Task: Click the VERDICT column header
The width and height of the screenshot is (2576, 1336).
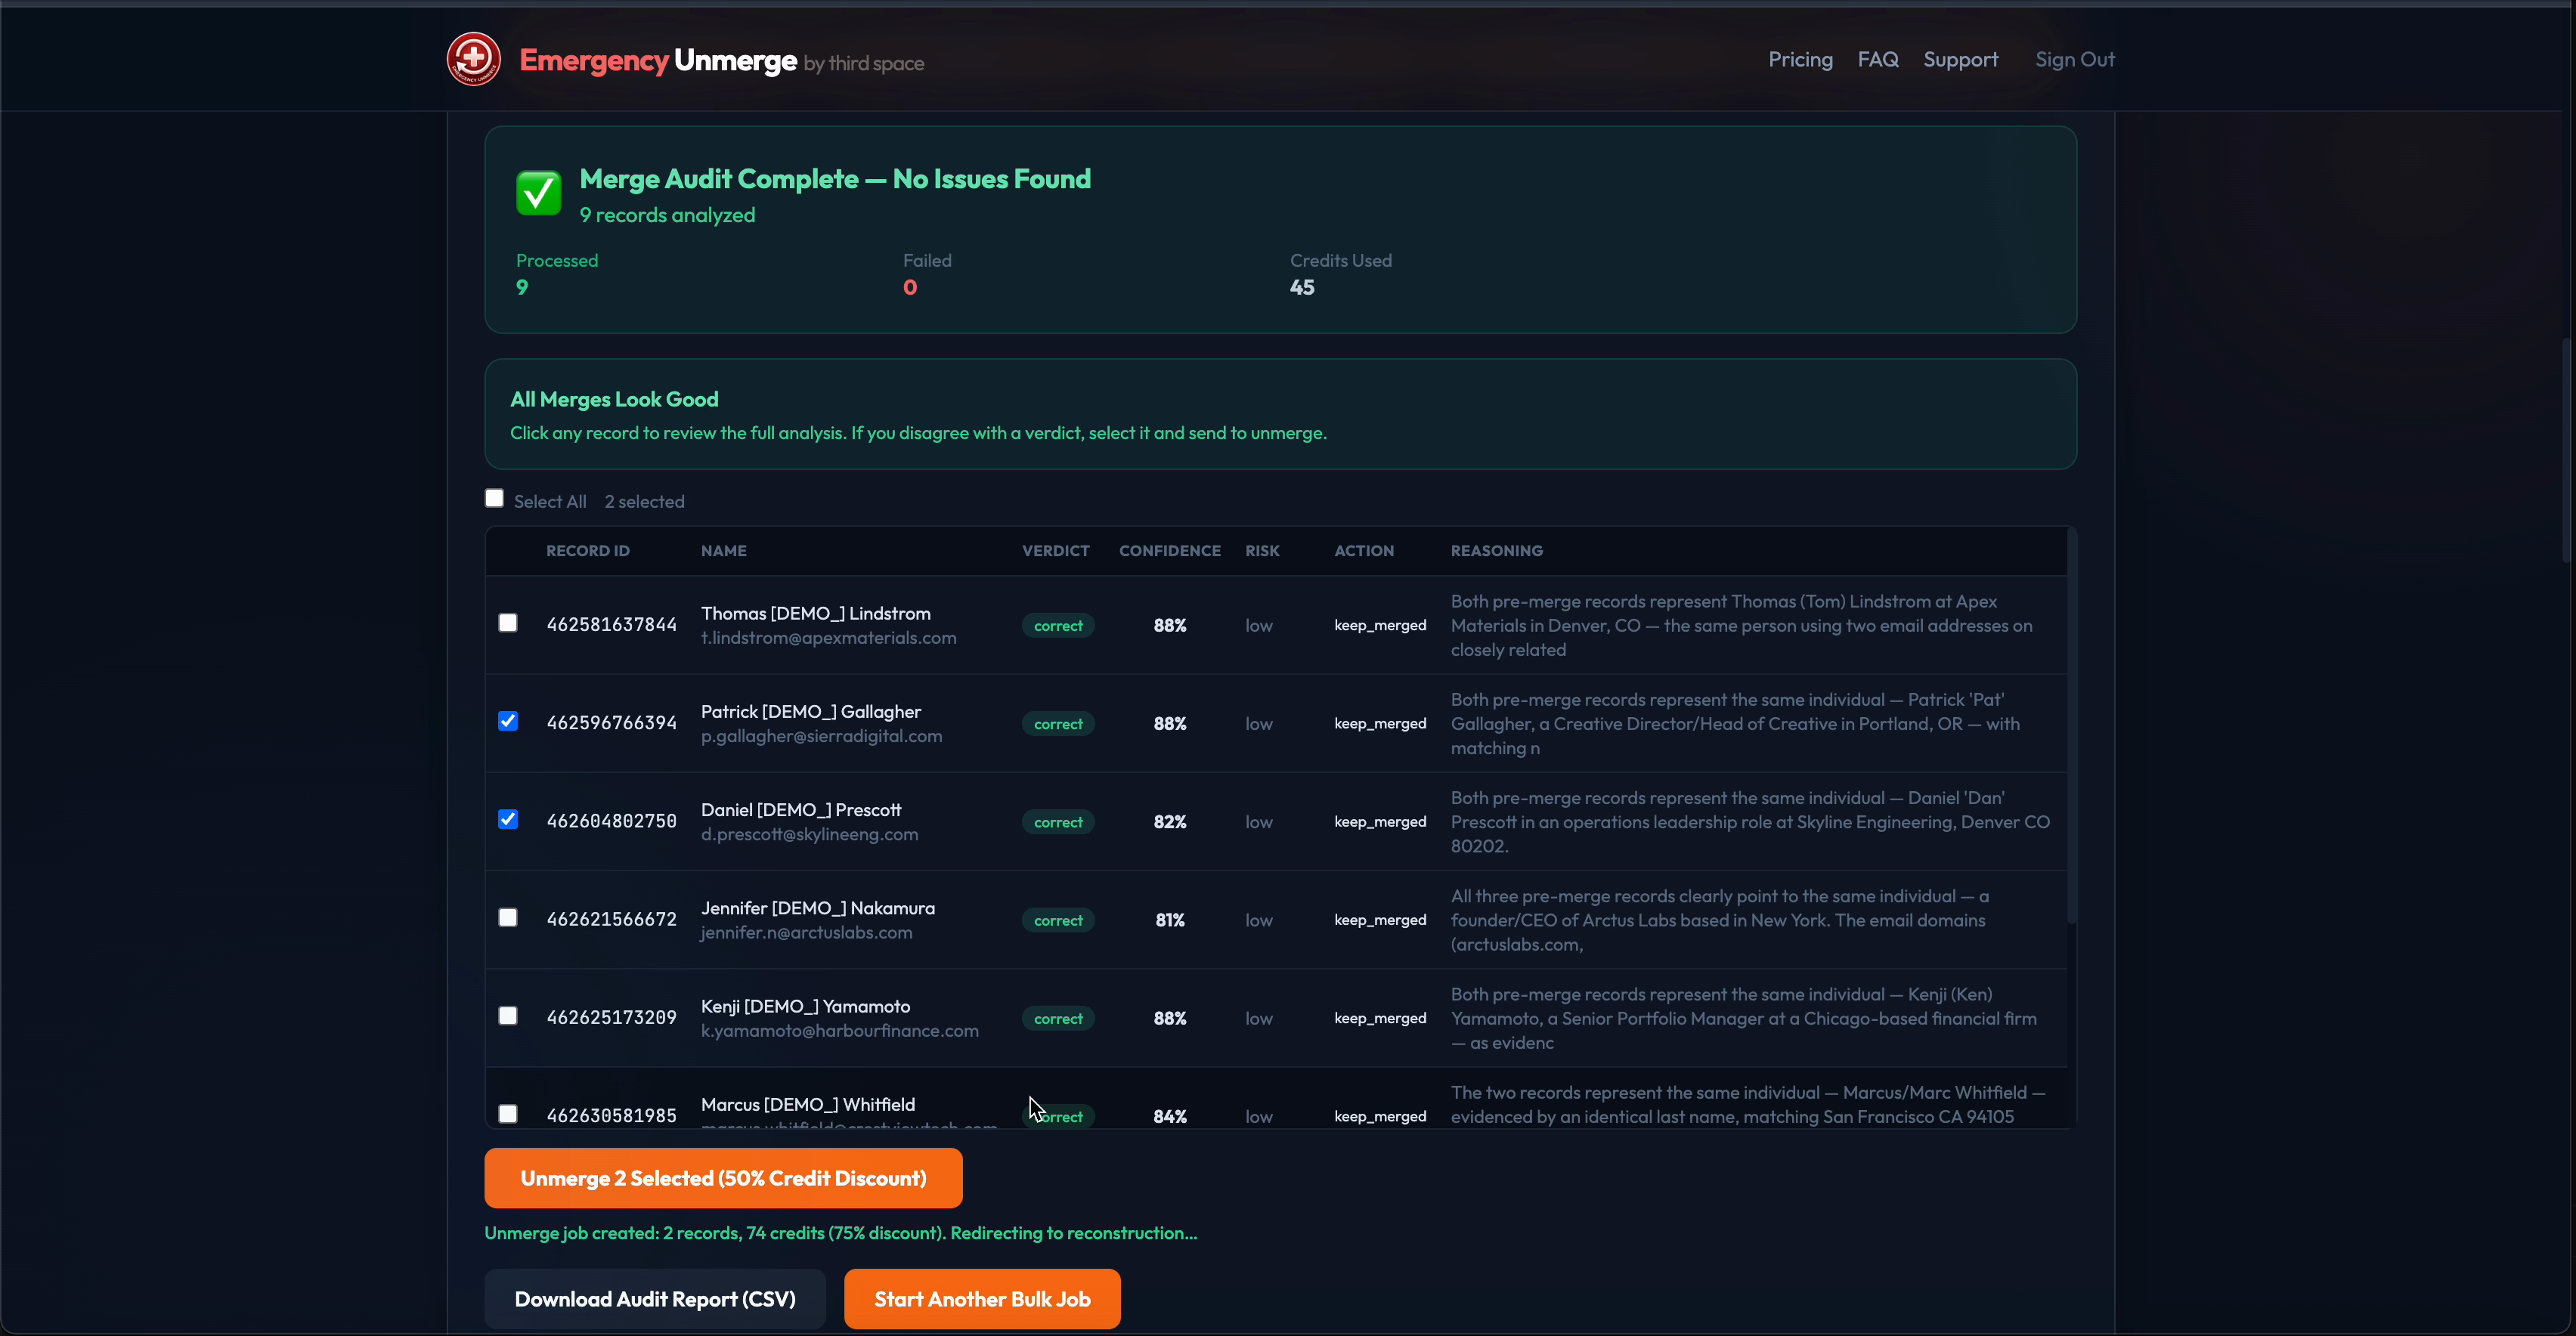Action: (x=1056, y=551)
